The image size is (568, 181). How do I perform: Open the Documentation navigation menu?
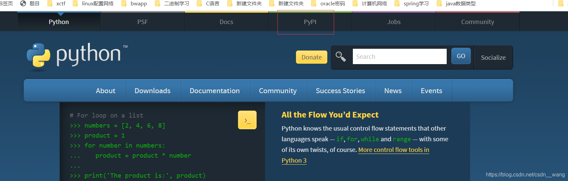[215, 90]
